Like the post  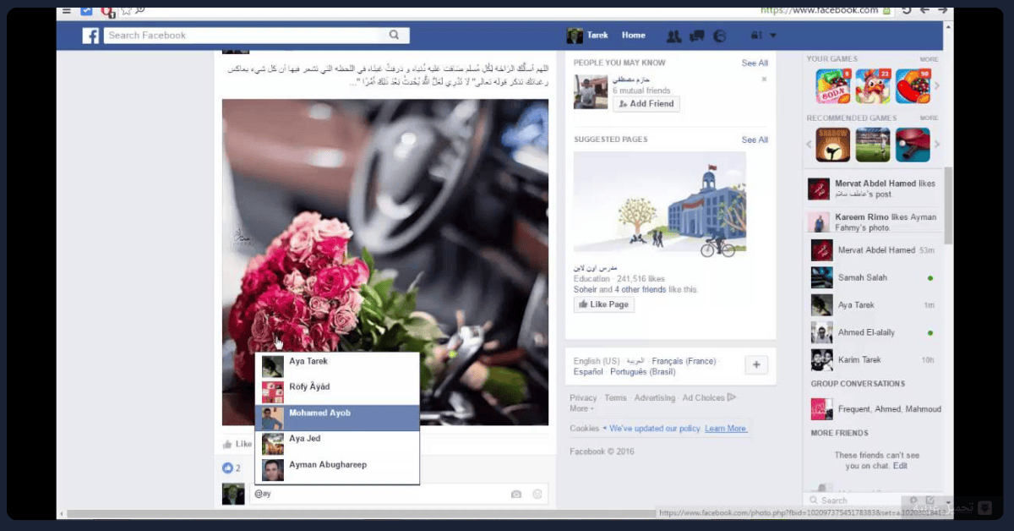pyautogui.click(x=237, y=444)
